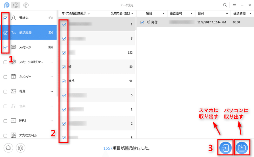The width and height of the screenshot is (254, 157).
Task: Check the カレンダー checkbox
Action: coord(5,77)
